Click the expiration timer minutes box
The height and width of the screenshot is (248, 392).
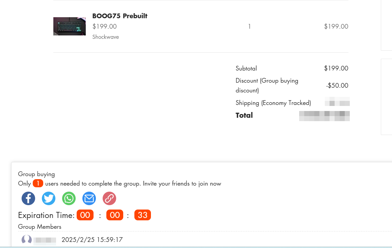coord(115,215)
